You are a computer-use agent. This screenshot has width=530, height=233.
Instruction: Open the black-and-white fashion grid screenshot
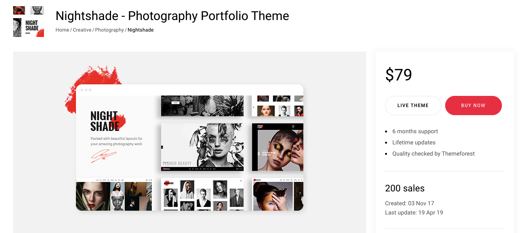click(202, 194)
